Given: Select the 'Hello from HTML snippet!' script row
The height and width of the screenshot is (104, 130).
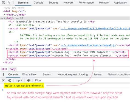Looking at the screenshot, I should pos(67,52).
